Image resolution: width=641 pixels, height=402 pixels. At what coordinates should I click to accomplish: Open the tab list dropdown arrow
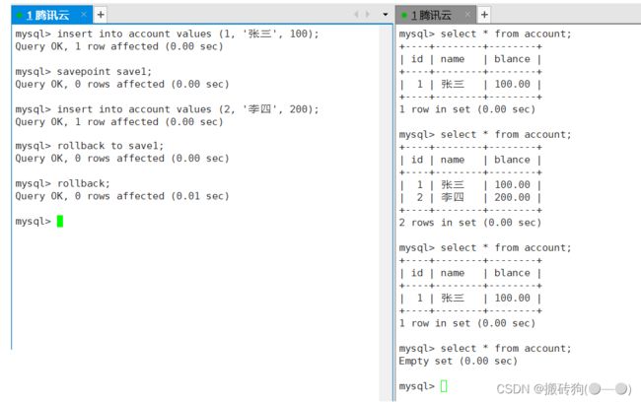tap(385, 15)
